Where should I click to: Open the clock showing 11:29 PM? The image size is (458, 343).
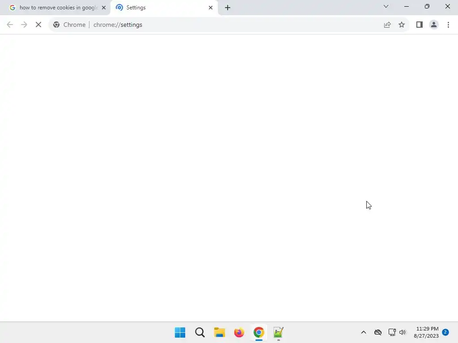[x=426, y=332]
